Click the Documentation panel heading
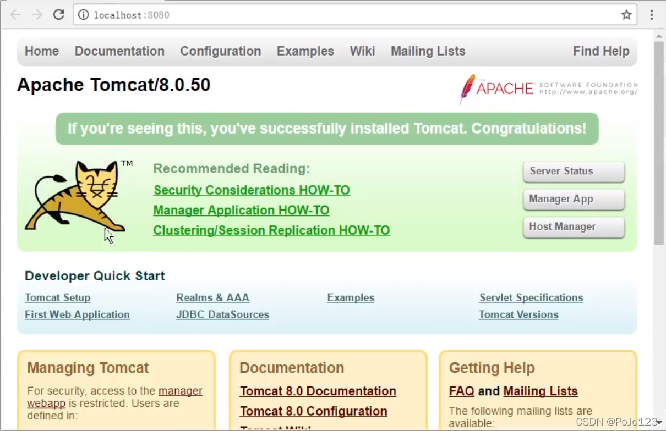Viewport: 666px width, 431px height. 292,368
